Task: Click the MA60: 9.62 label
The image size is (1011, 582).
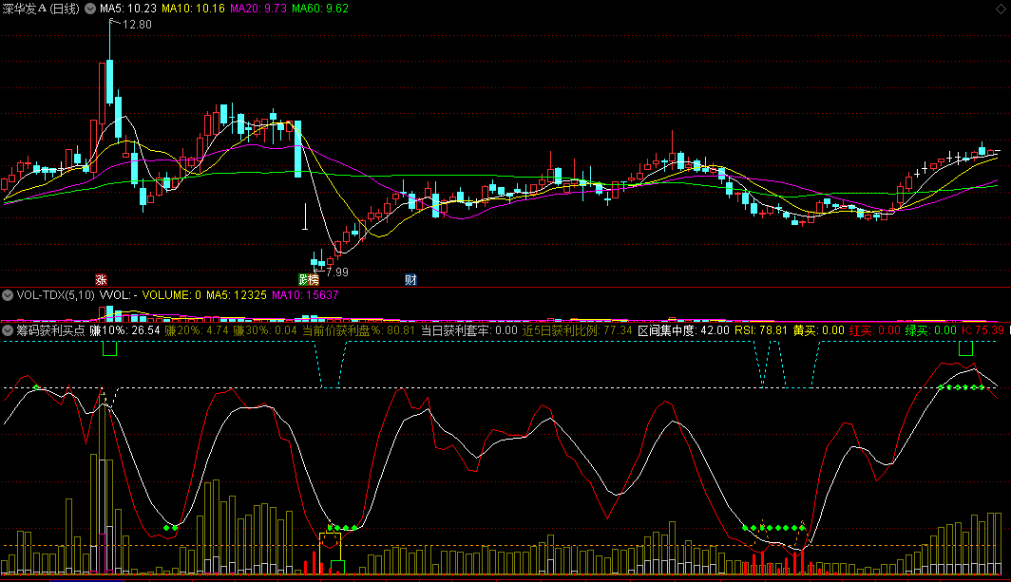Action: pos(320,9)
